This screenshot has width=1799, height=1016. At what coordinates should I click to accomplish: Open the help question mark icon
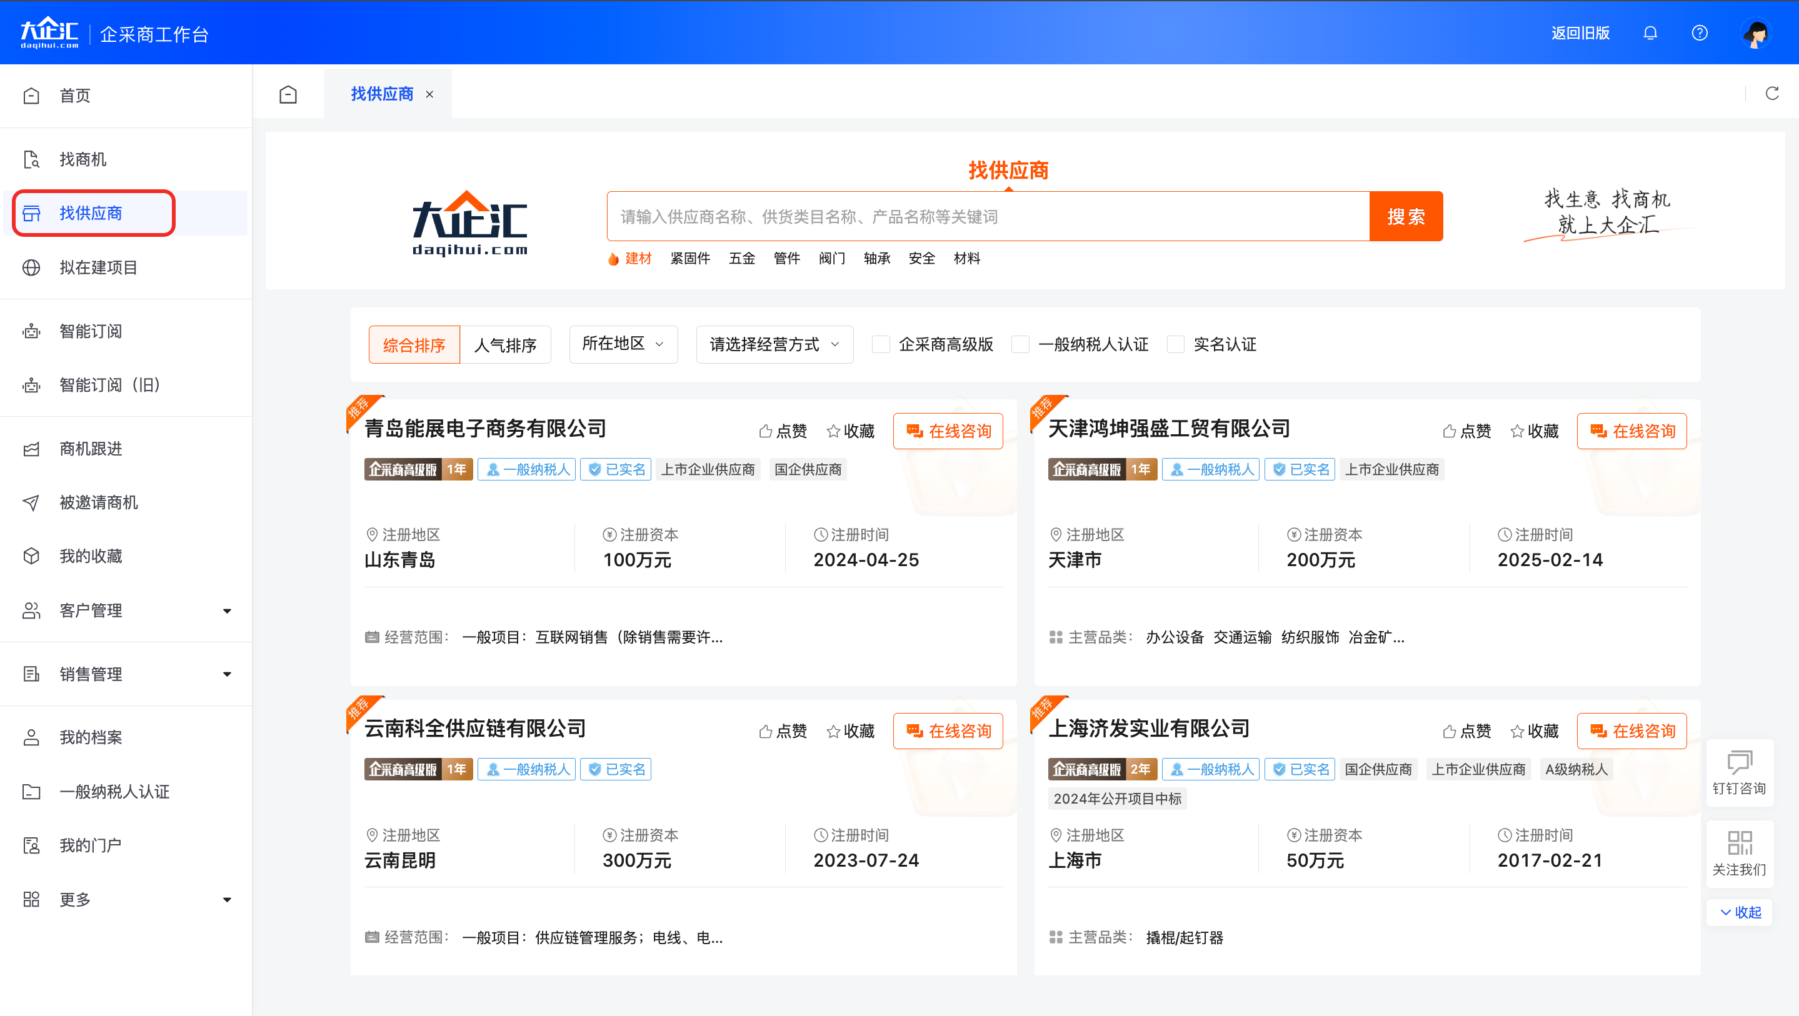(x=1699, y=33)
